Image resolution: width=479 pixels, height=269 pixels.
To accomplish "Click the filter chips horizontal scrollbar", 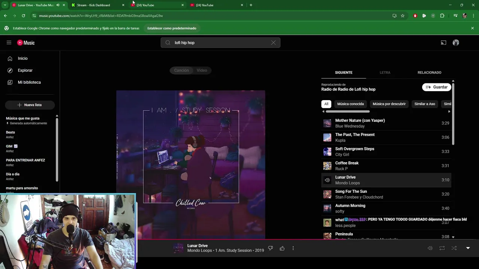I will click(x=348, y=111).
